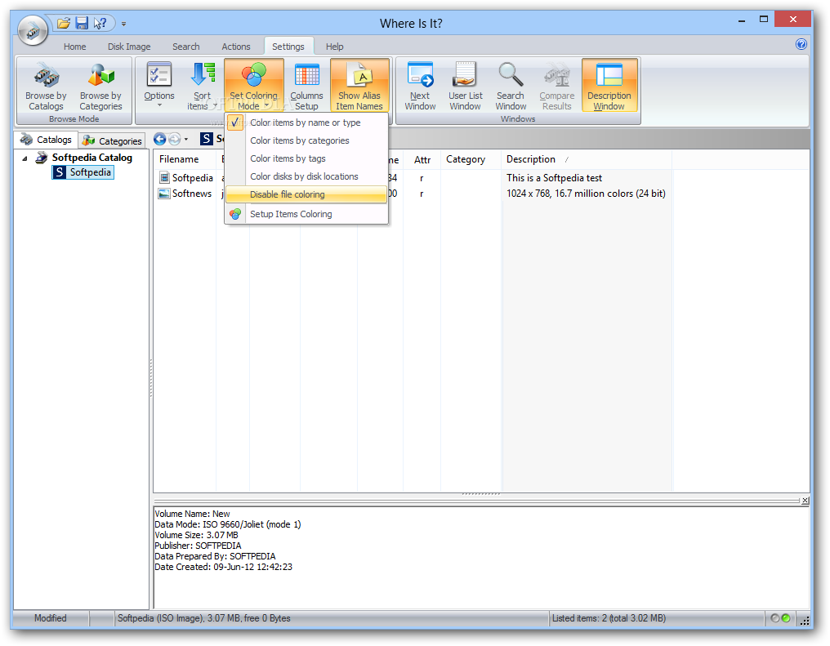This screenshot has height=646, width=830.
Task: Click the 1024 x 768 description cell
Action: [586, 194]
